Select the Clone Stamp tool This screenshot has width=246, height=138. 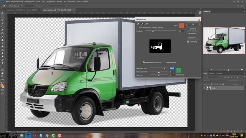pos(3,40)
